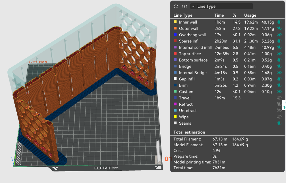Screen dimensions: 286x183
Task: Click the Model printing time 7h31m value
Action: click(x=219, y=162)
